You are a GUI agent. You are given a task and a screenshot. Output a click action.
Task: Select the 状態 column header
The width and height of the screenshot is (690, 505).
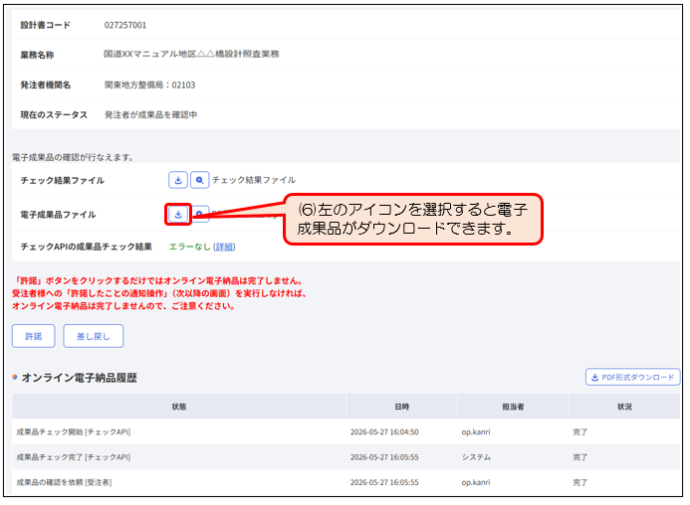pyautogui.click(x=179, y=407)
